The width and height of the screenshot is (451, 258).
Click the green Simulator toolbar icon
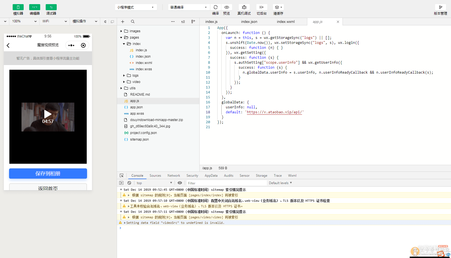click(x=18, y=7)
